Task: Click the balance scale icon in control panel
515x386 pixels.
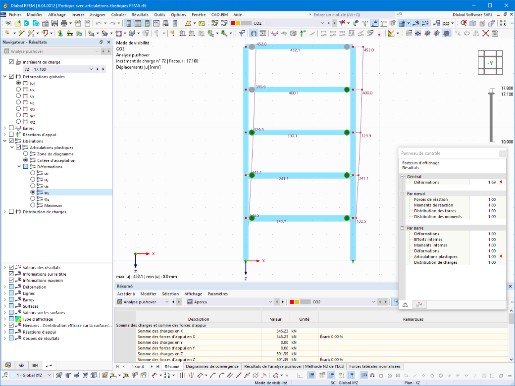Action: (405, 305)
